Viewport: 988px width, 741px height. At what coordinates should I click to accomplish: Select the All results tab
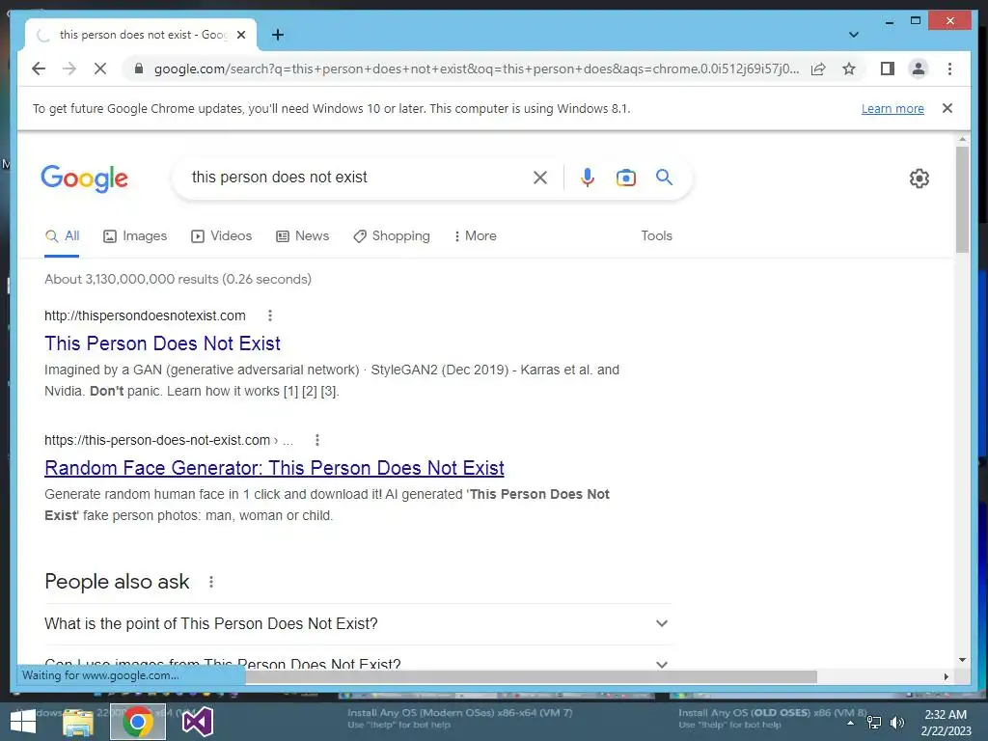click(62, 236)
